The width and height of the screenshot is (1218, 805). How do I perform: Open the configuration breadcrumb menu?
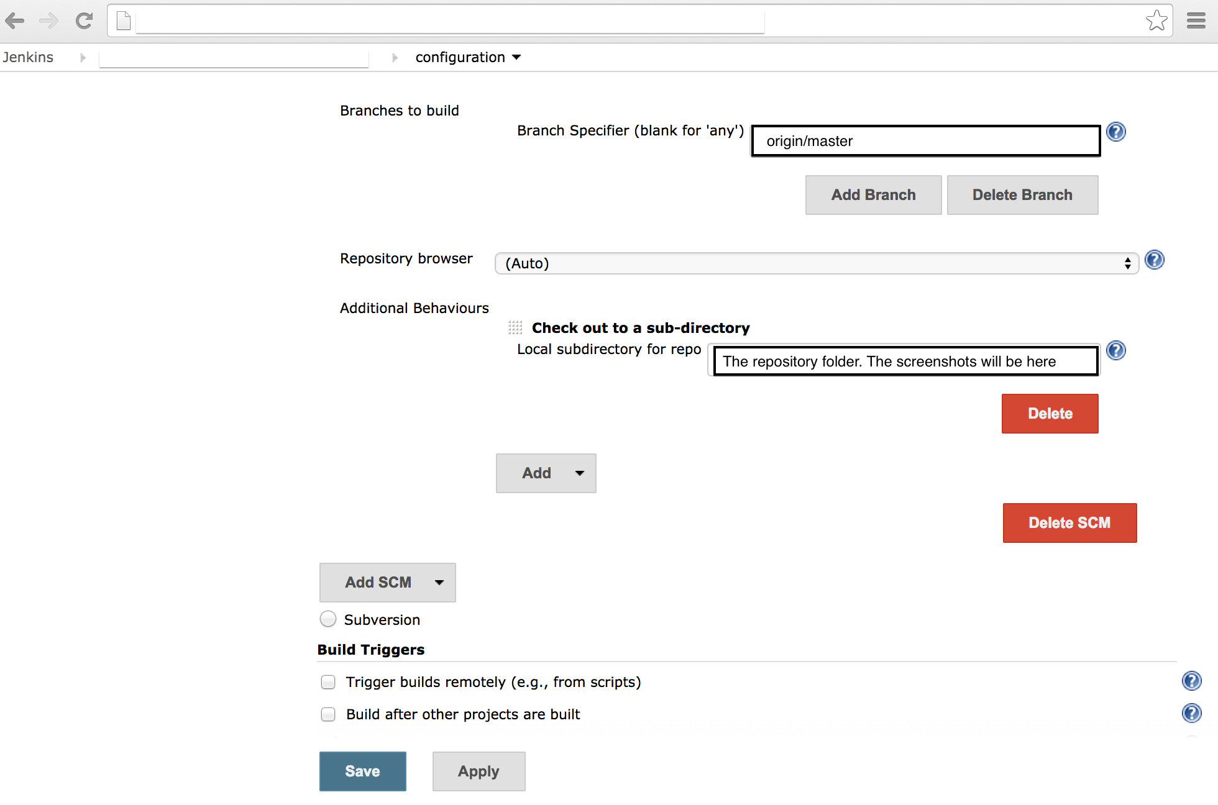[516, 57]
